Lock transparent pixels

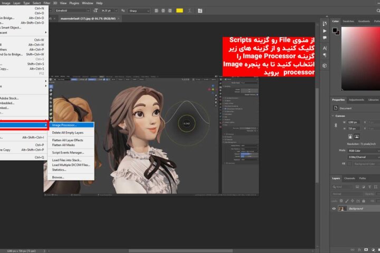tap(341, 201)
